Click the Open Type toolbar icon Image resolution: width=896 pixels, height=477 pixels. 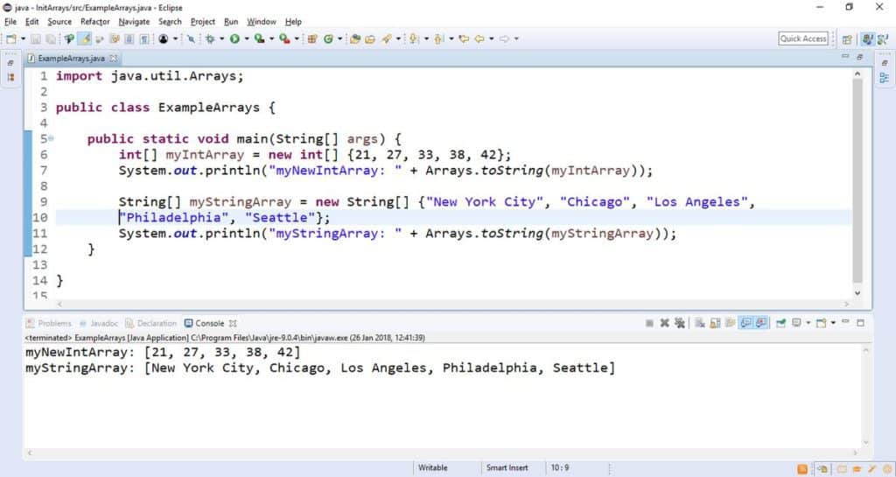(x=355, y=39)
